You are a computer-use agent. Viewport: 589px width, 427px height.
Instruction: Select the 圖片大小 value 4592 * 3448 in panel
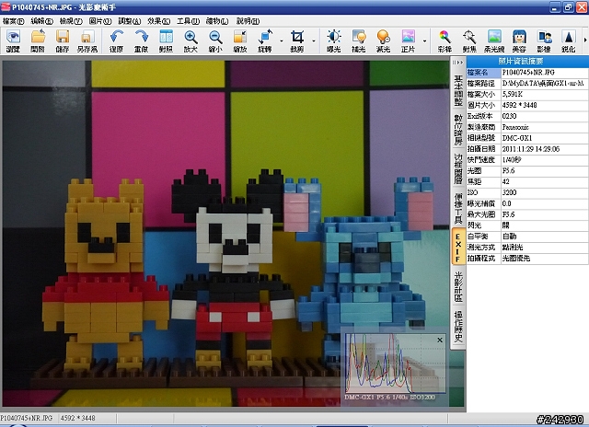pos(519,105)
